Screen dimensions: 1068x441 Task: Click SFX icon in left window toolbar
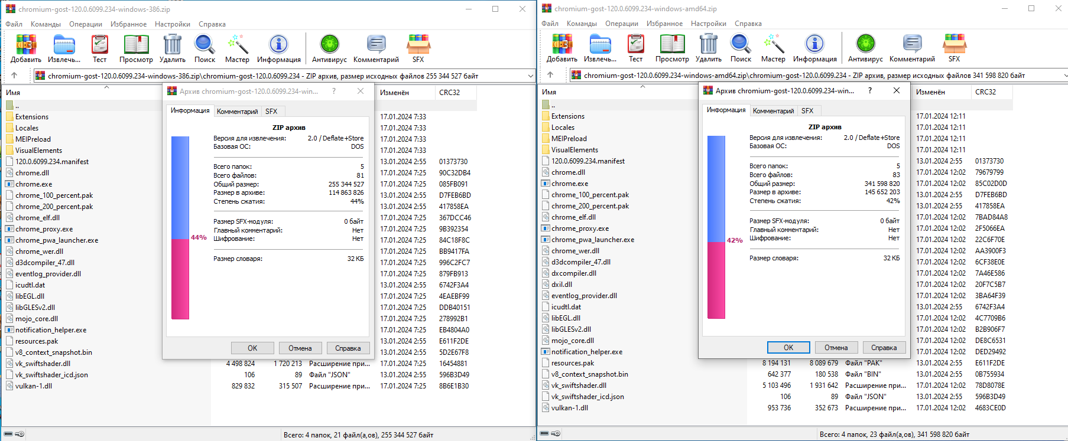[418, 48]
